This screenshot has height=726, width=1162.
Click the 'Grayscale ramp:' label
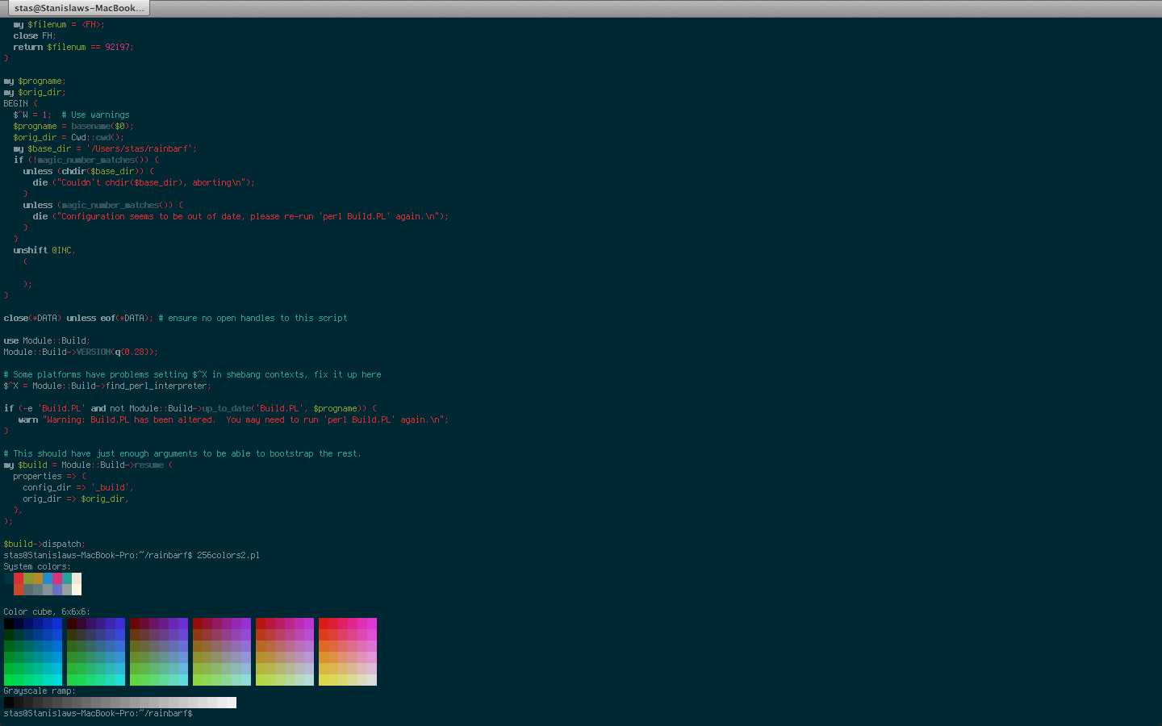point(40,691)
